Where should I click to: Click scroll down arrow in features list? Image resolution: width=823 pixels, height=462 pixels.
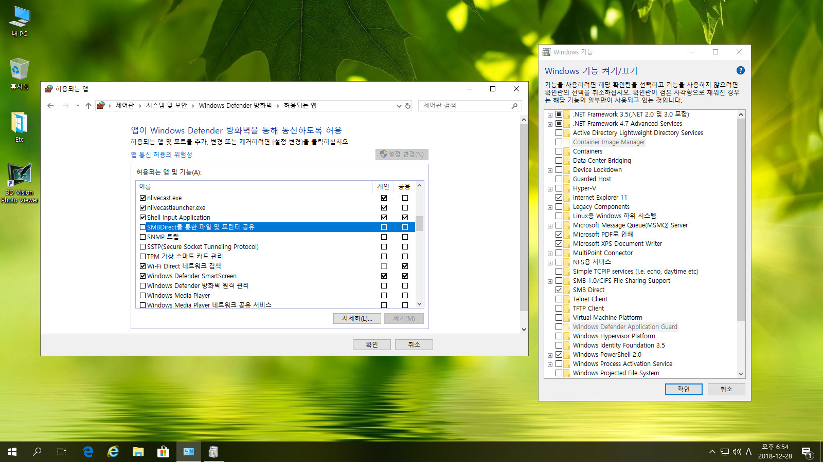click(741, 374)
